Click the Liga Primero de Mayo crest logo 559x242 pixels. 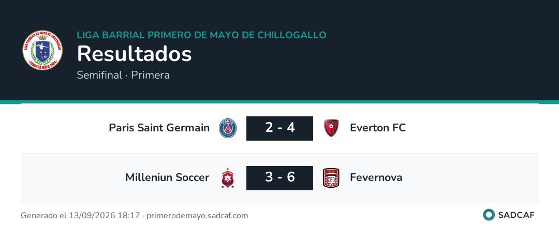pyautogui.click(x=42, y=50)
